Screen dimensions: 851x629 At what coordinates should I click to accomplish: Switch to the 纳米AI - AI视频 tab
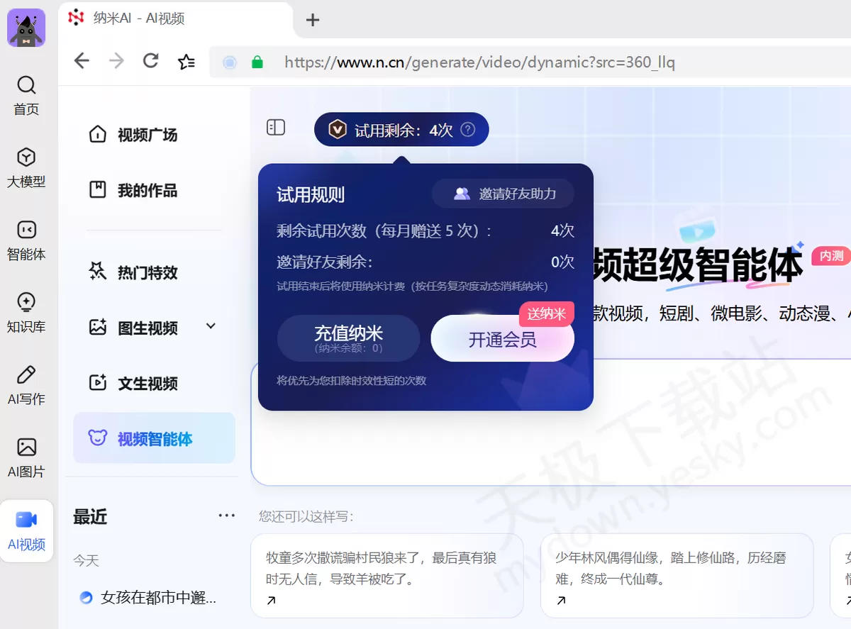pos(175,18)
